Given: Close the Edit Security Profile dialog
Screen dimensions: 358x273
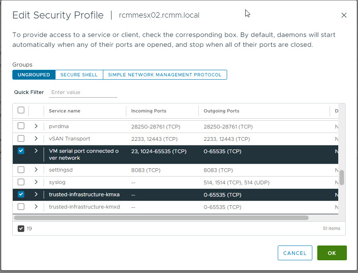Looking at the screenshot, I should pos(344,15).
